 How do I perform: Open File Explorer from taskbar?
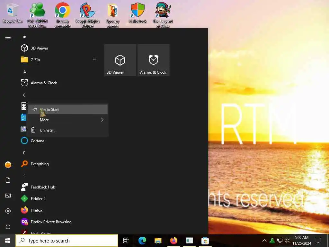coord(158,241)
